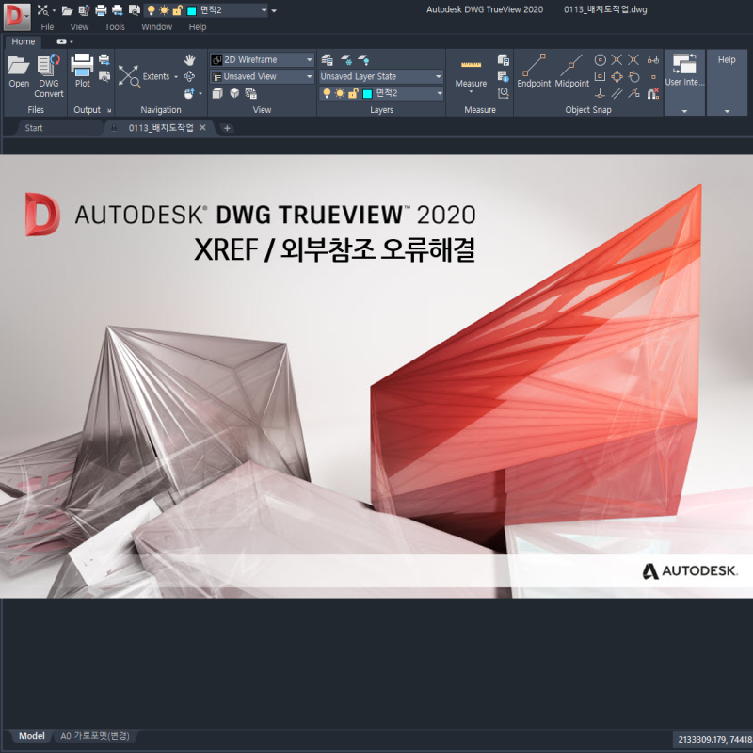753x753 pixels.
Task: Open the Layer Properties manager icon
Action: (x=327, y=60)
